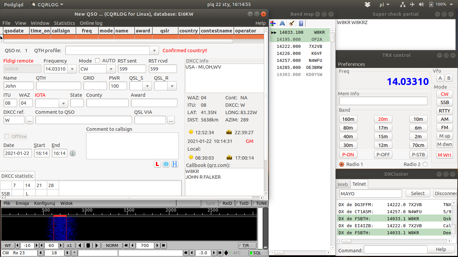Click Select button in DXCluster
The height and width of the screenshot is (257, 458).
click(x=418, y=193)
